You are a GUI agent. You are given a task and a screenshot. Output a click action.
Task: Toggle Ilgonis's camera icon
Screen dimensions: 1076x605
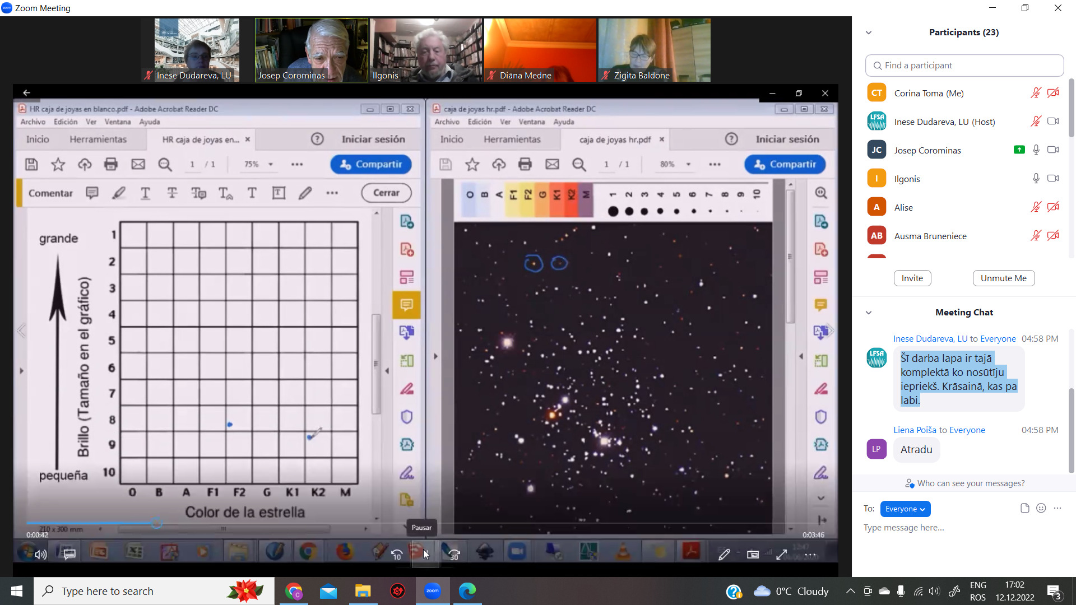coord(1053,178)
